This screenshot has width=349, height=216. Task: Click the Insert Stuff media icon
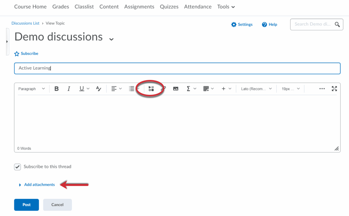(x=151, y=89)
